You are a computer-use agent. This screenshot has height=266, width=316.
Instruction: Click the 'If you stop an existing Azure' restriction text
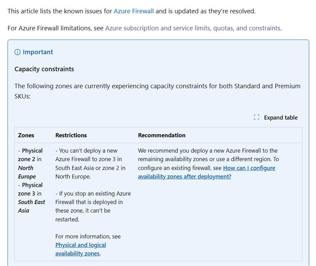(x=93, y=194)
